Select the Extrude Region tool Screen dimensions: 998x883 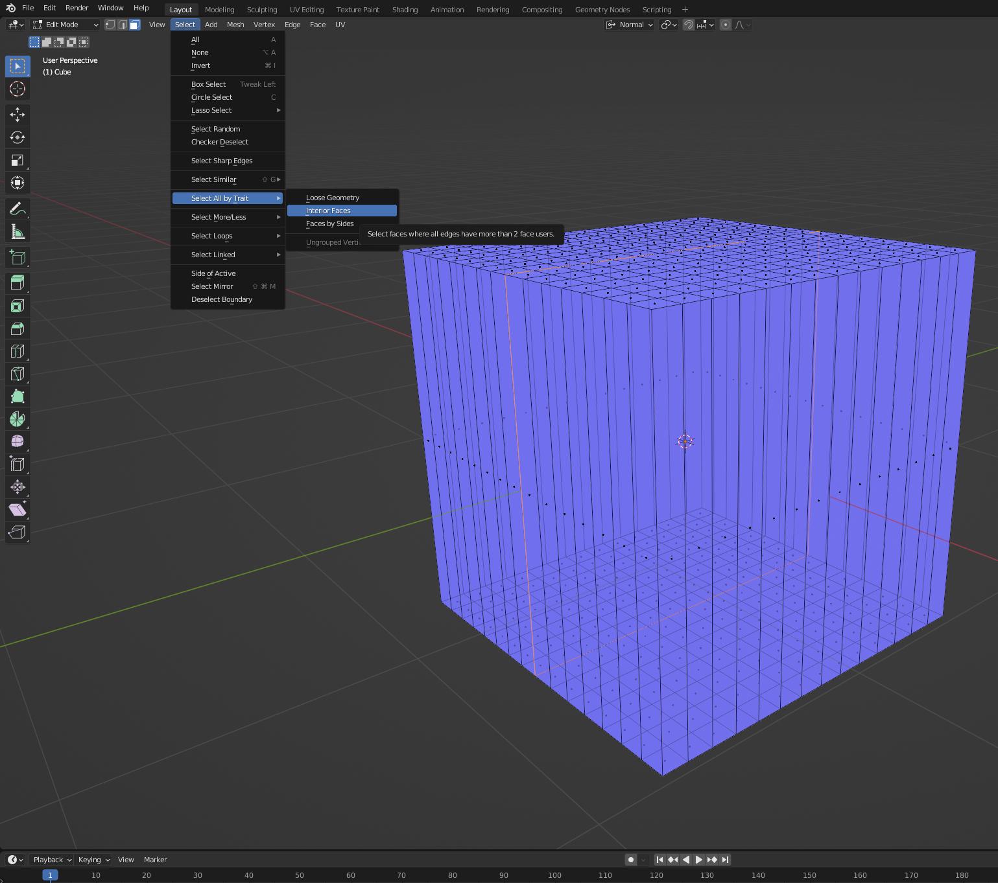(x=18, y=283)
